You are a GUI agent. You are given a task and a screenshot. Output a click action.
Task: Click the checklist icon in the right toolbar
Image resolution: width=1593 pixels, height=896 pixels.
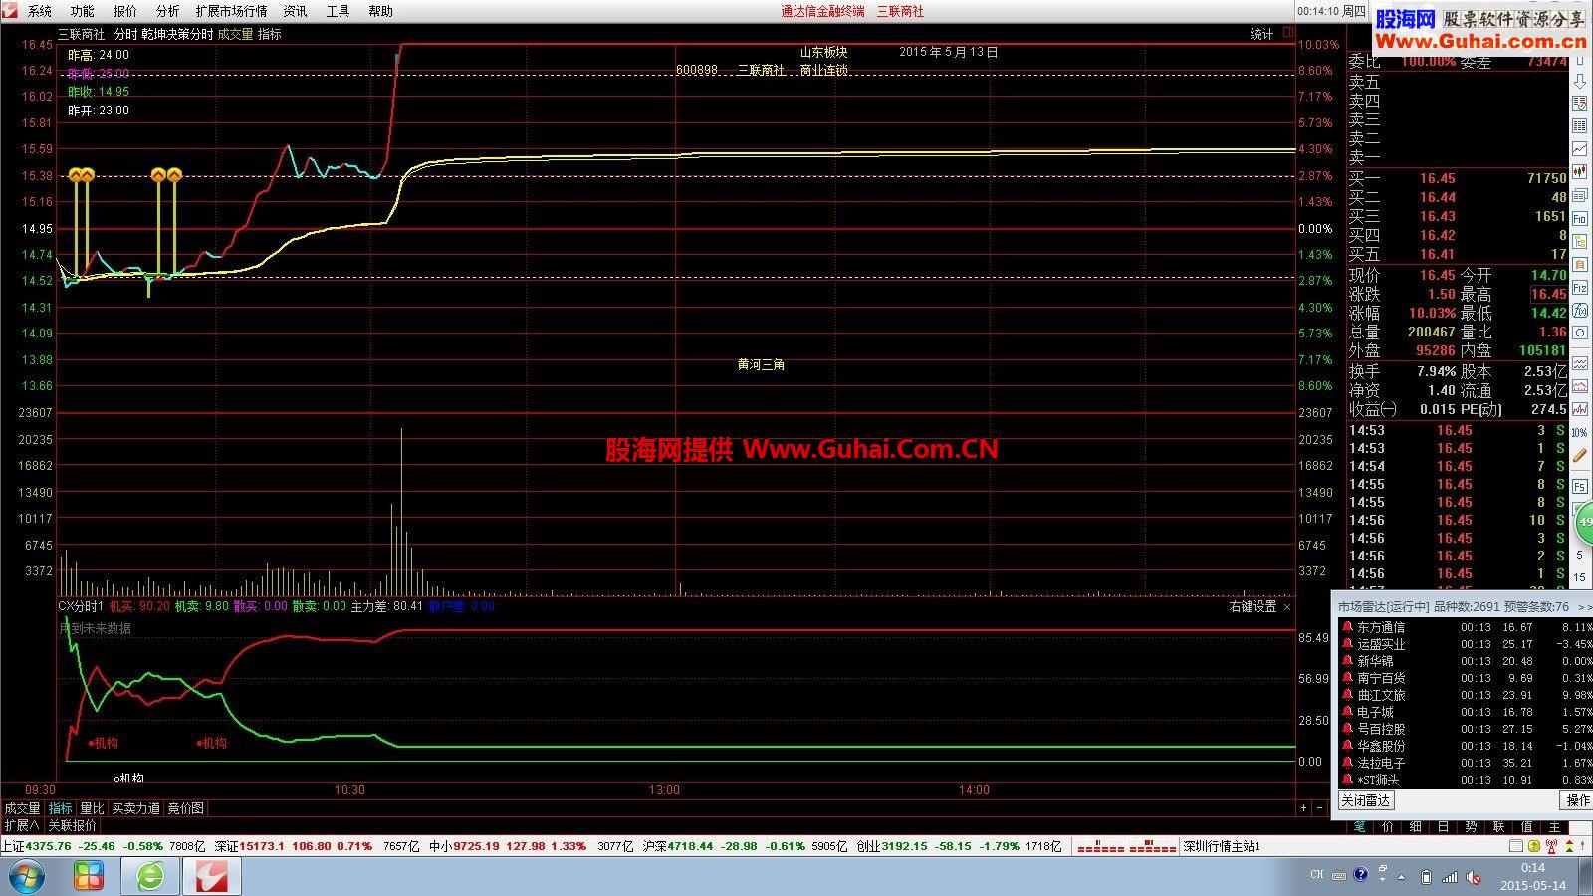(1580, 104)
